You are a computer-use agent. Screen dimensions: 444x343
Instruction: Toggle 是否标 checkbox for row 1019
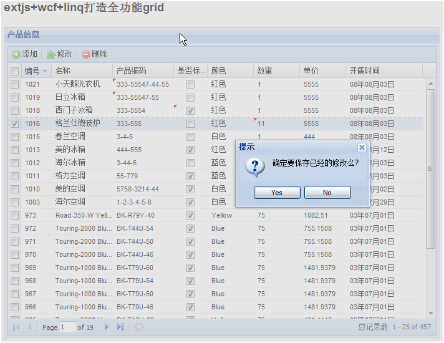click(x=190, y=97)
